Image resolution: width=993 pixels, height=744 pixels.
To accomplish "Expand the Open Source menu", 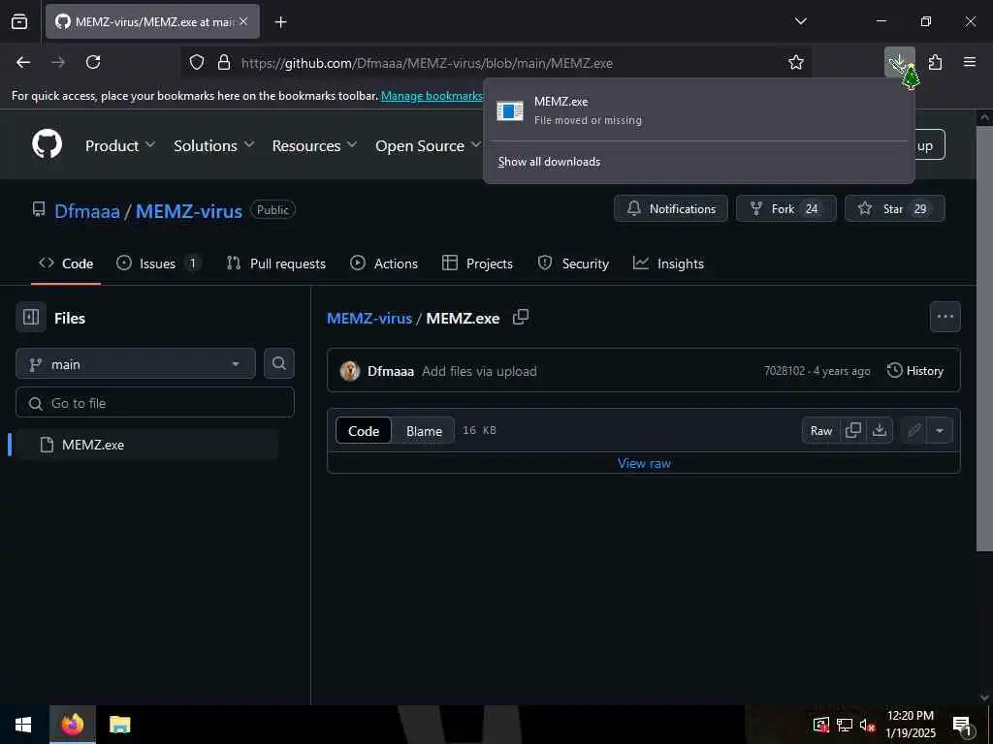I will pyautogui.click(x=428, y=145).
